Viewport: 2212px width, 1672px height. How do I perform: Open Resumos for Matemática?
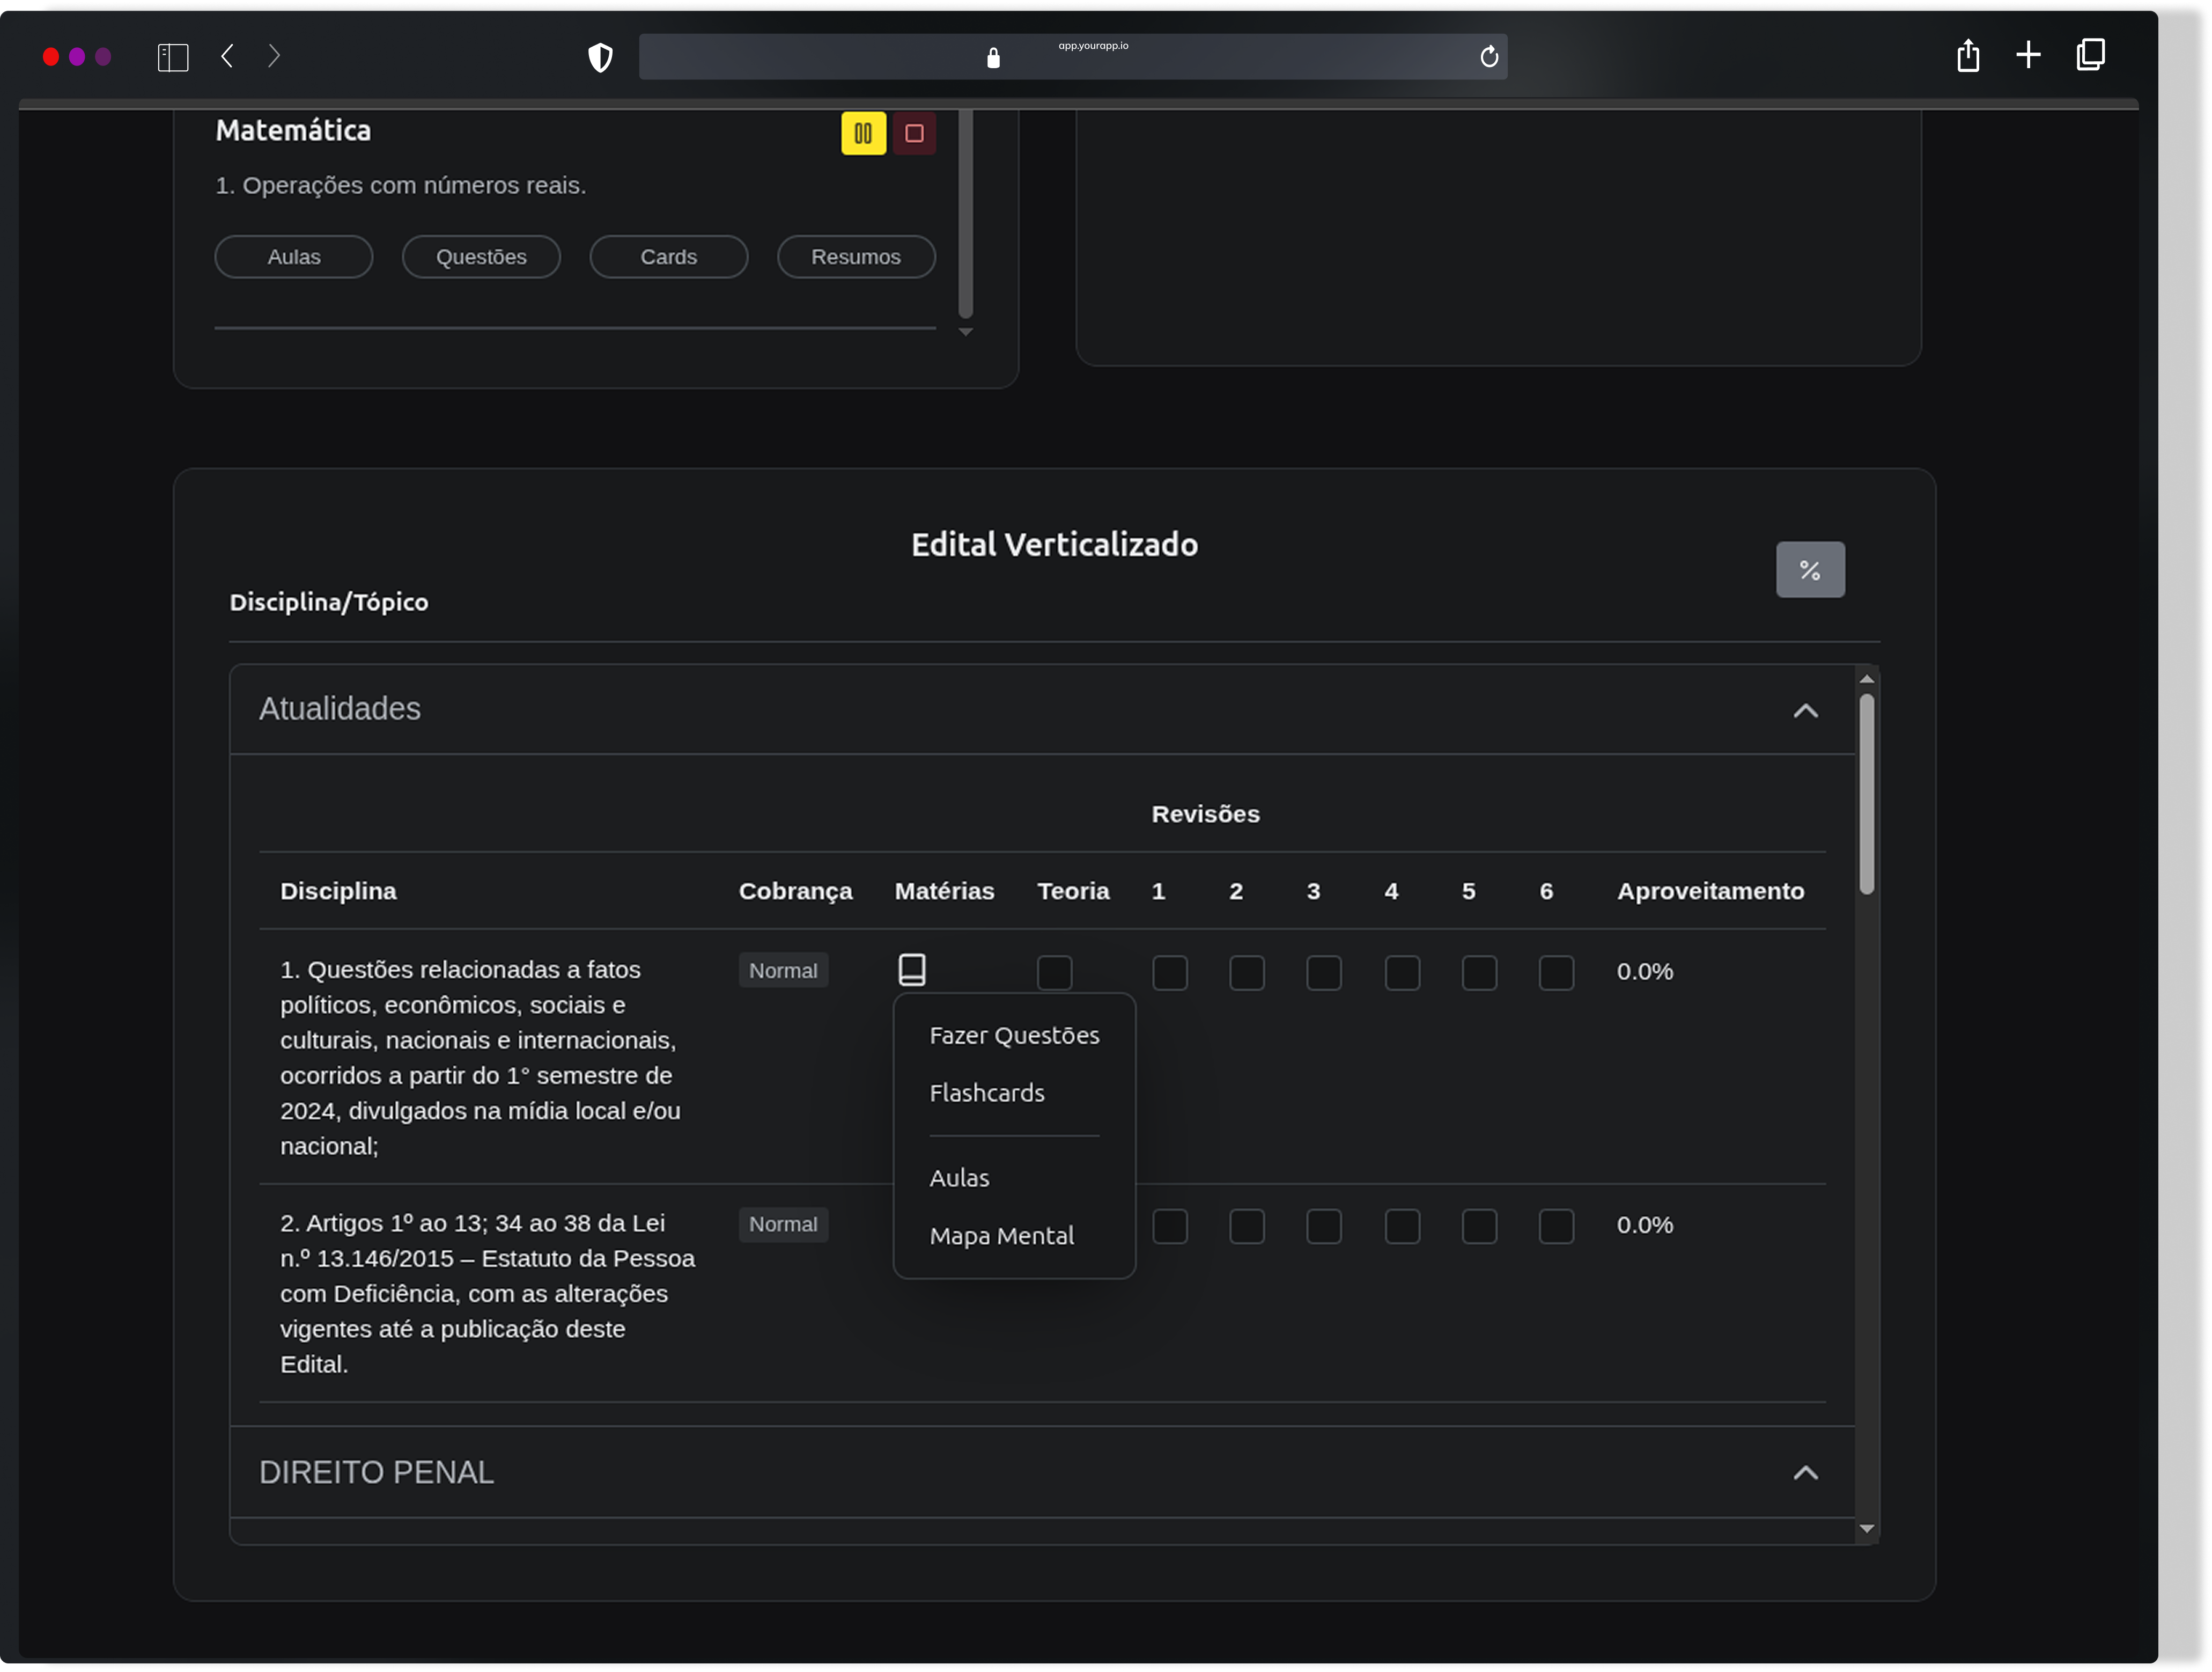[856, 257]
